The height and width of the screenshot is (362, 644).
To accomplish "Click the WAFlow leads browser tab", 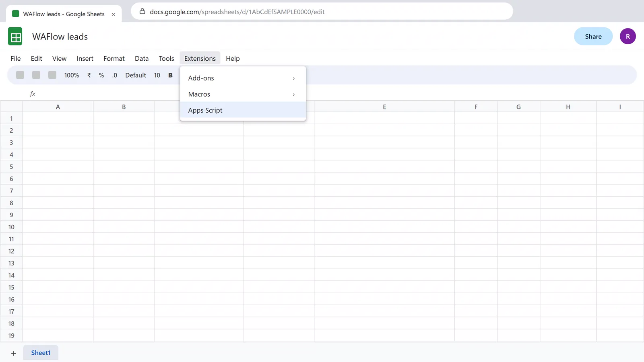I will (64, 14).
